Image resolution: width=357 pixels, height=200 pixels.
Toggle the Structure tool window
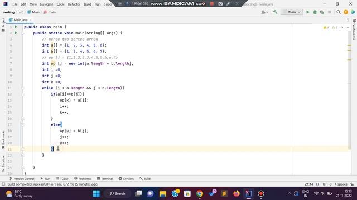pyautogui.click(x=3, y=163)
